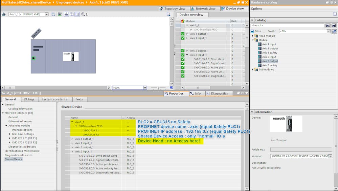The width and height of the screenshot is (338, 191).
Task: Toggle the Filter checkbox in catalog
Action: tap(252, 31)
